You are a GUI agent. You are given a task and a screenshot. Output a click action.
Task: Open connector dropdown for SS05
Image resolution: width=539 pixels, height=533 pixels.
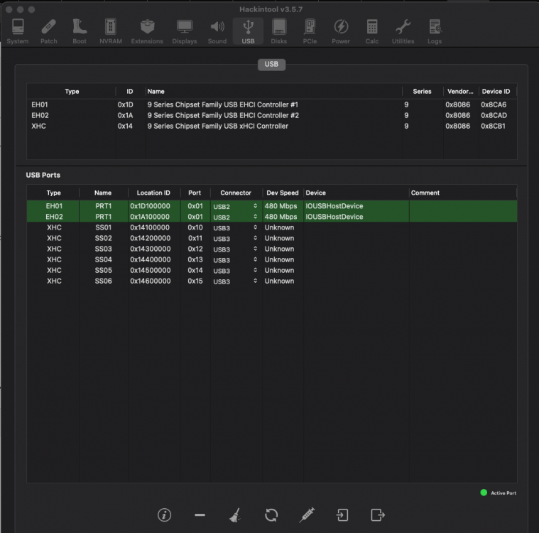coord(255,270)
